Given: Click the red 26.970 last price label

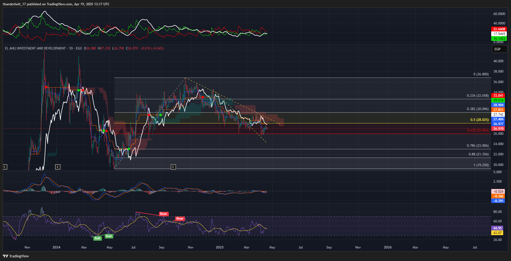Looking at the screenshot, I should pos(498,129).
